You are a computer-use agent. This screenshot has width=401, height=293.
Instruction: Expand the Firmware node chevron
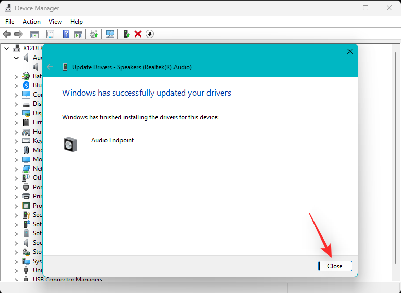(x=16, y=123)
